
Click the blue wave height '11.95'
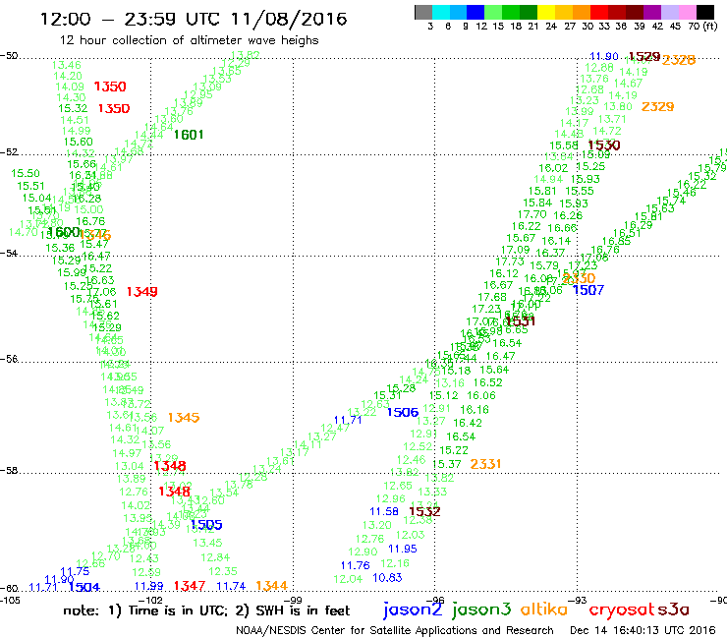point(403,549)
